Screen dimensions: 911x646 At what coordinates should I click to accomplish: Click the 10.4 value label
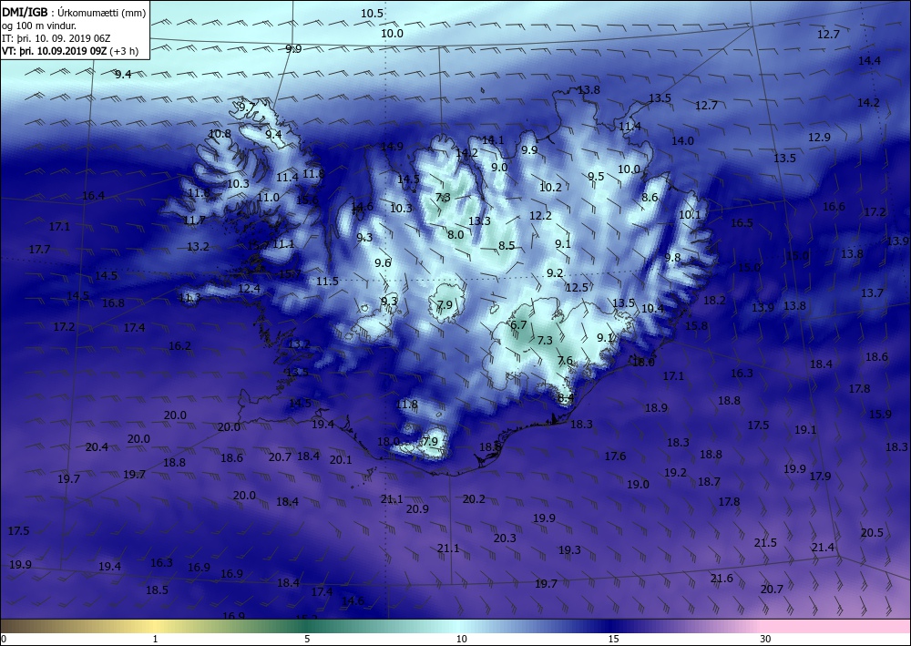click(652, 309)
